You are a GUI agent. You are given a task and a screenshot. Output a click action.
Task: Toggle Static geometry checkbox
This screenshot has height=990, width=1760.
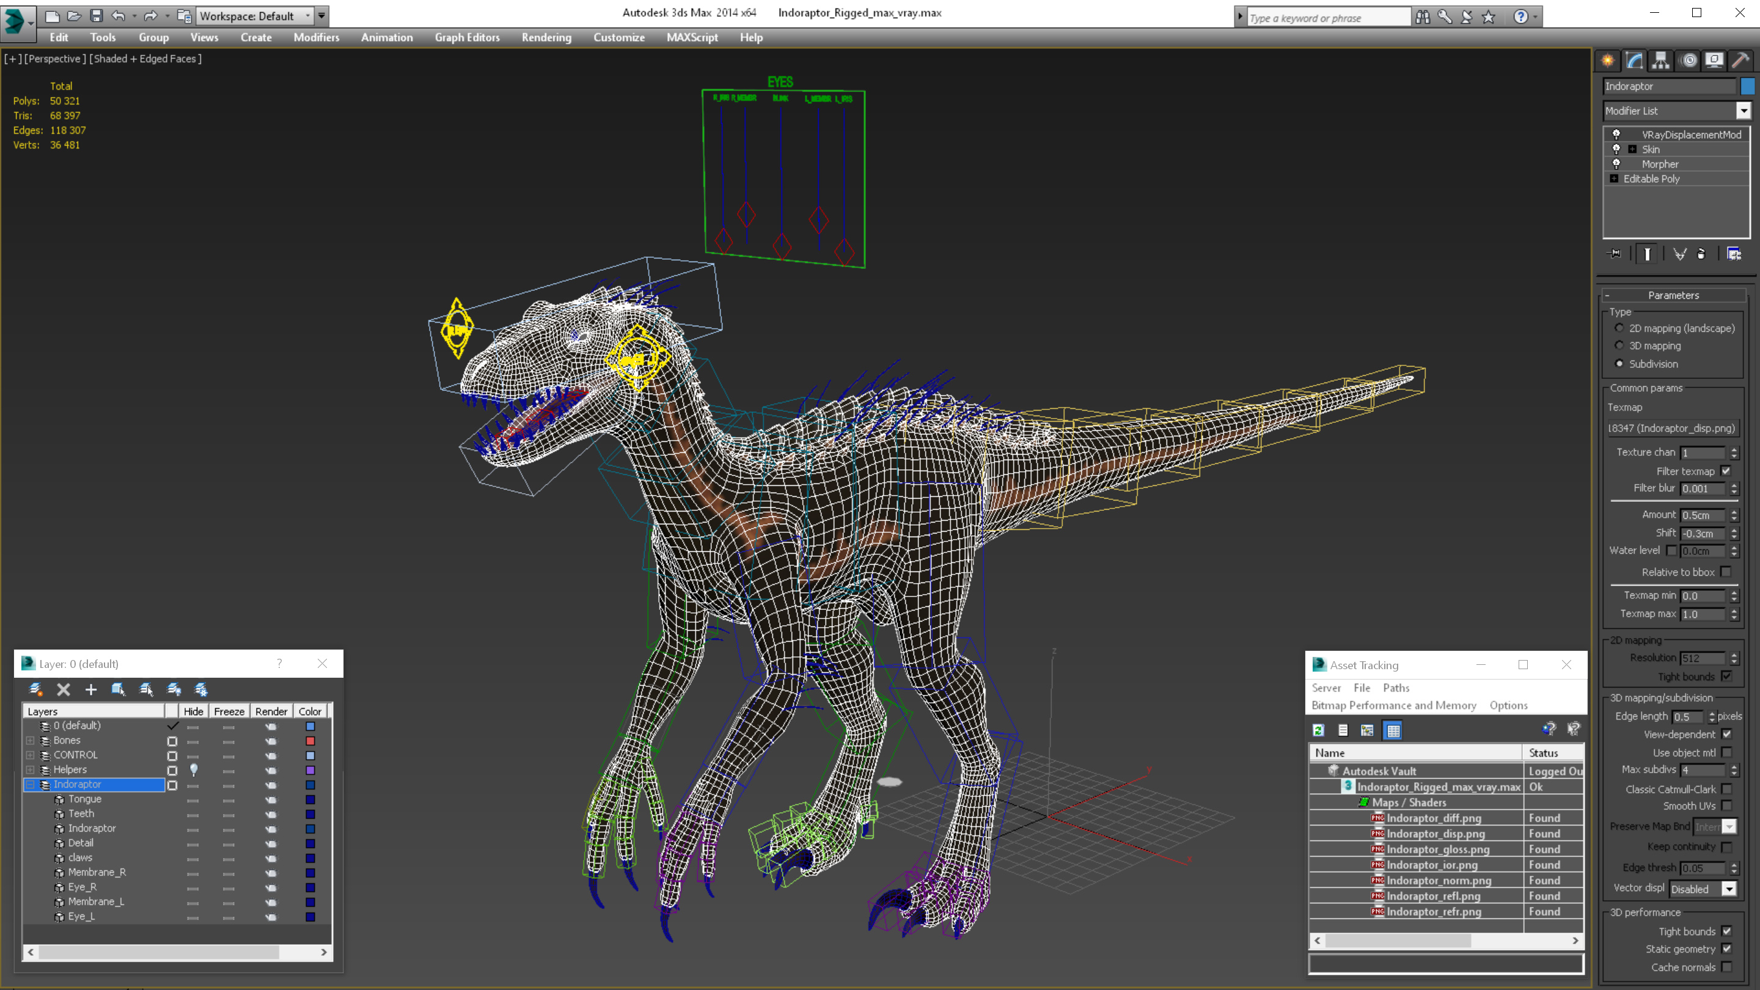point(1727,949)
